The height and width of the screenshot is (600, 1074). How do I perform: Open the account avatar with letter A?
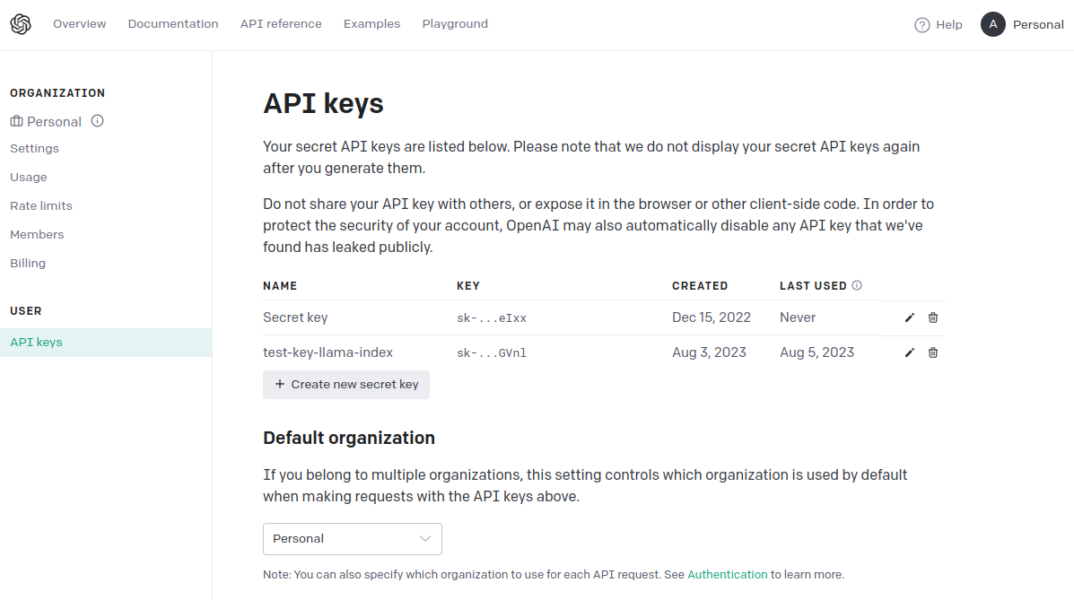(992, 24)
